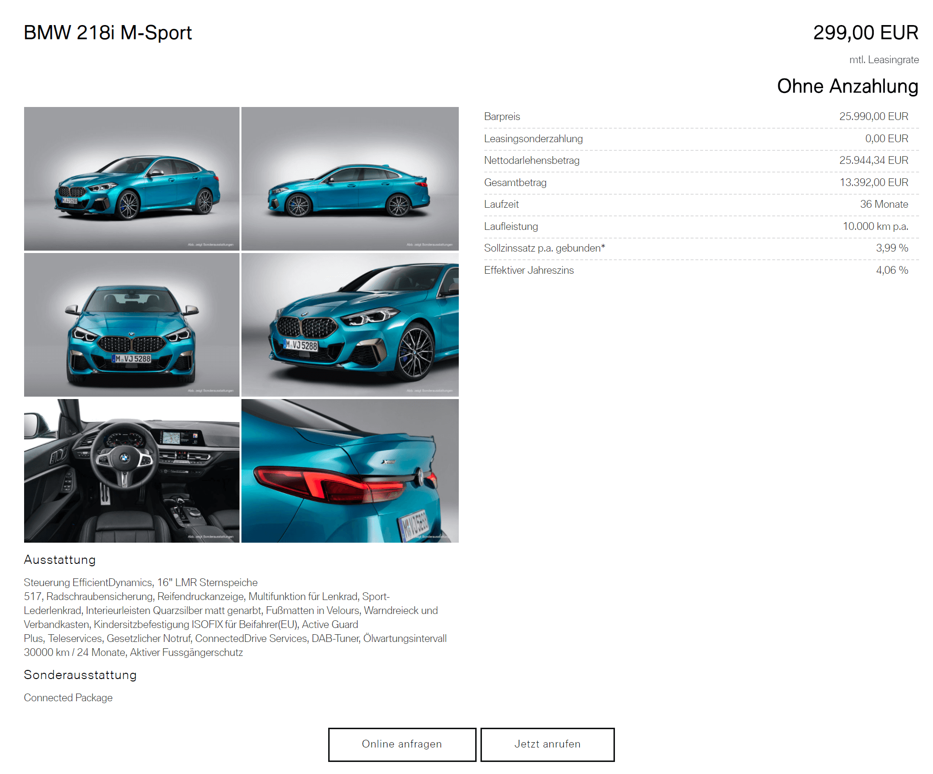This screenshot has width=933, height=774.
Task: Open the rear taillight close-up photo
Action: click(350, 471)
